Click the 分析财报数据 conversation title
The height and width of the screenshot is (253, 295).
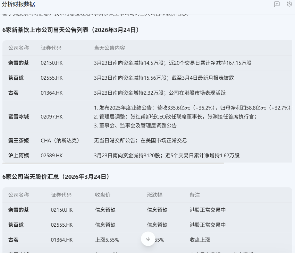[18, 4]
